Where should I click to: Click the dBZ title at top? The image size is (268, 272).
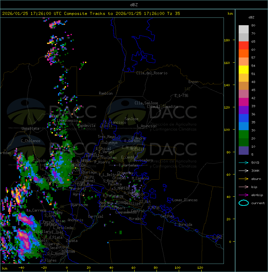click(134, 5)
